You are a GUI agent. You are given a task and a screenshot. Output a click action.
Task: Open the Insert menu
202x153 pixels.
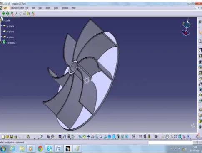tap(48, 8)
